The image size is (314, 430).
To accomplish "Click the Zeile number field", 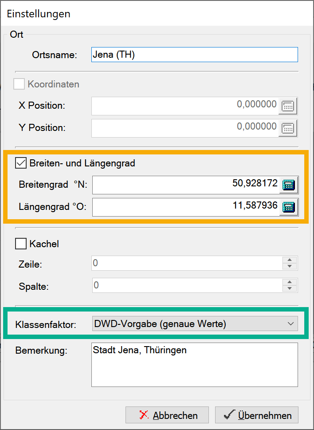I will [x=186, y=263].
